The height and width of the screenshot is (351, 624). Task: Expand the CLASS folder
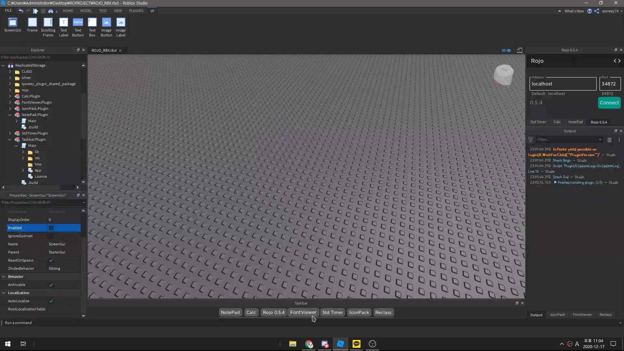[x=10, y=71]
